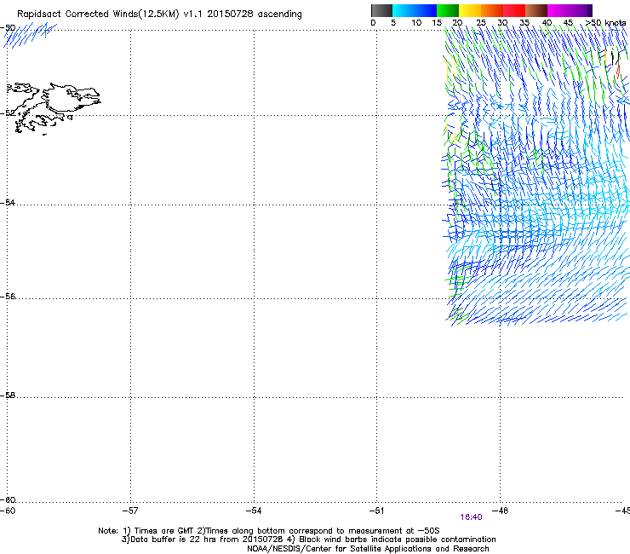Screen dimensions: 630x554
Task: Click the purple '16:40' time marker
Action: [471, 517]
